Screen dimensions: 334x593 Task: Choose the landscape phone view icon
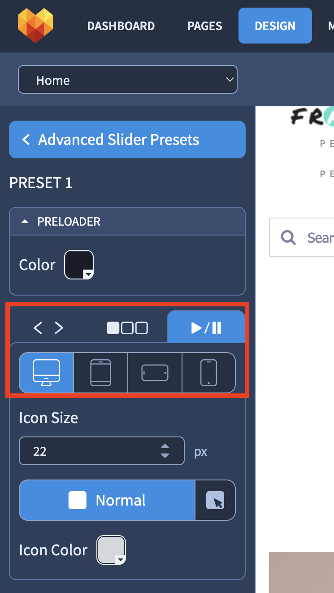pyautogui.click(x=155, y=373)
